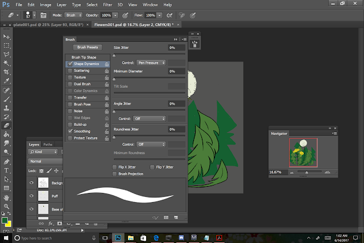Select the Polygonal Lasso tool

point(6,55)
